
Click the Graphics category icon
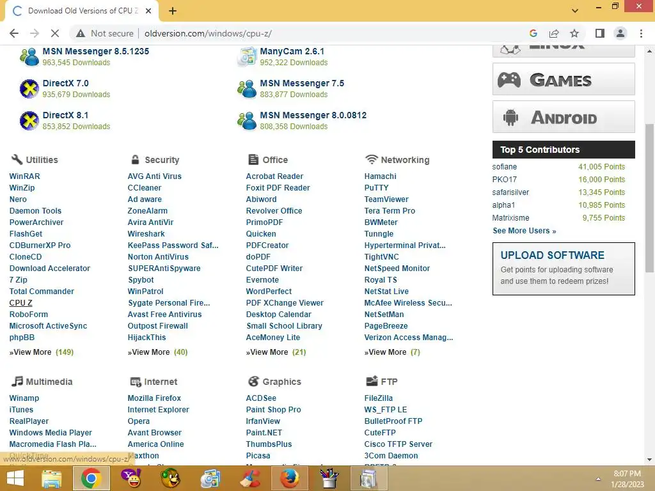click(253, 381)
